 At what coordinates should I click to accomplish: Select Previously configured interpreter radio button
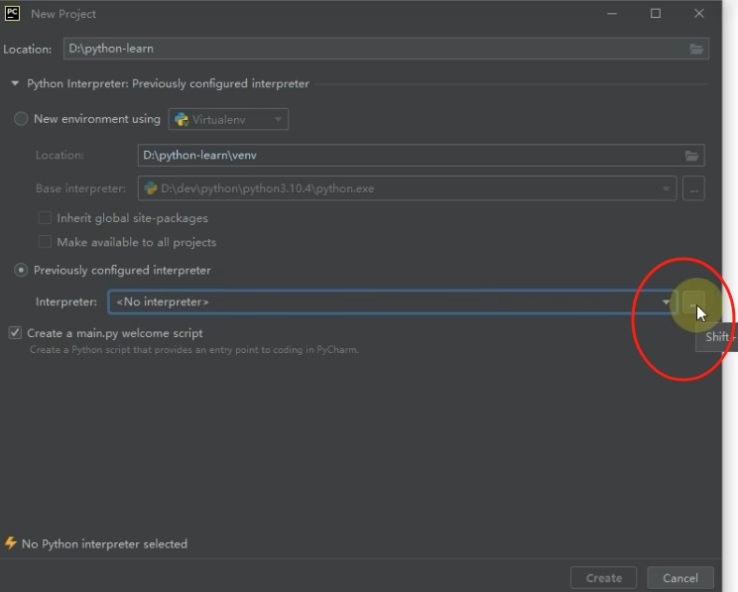click(x=21, y=270)
